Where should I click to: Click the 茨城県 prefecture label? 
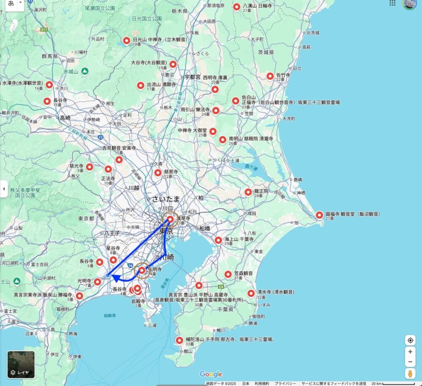click(266, 52)
